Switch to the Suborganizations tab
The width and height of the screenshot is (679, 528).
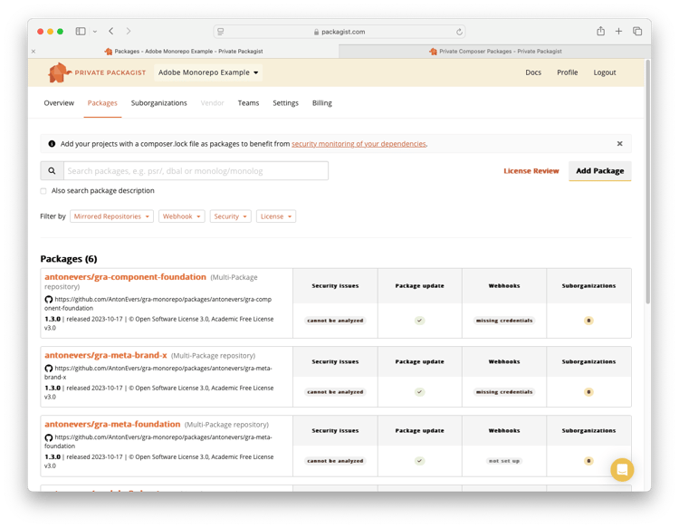(159, 103)
